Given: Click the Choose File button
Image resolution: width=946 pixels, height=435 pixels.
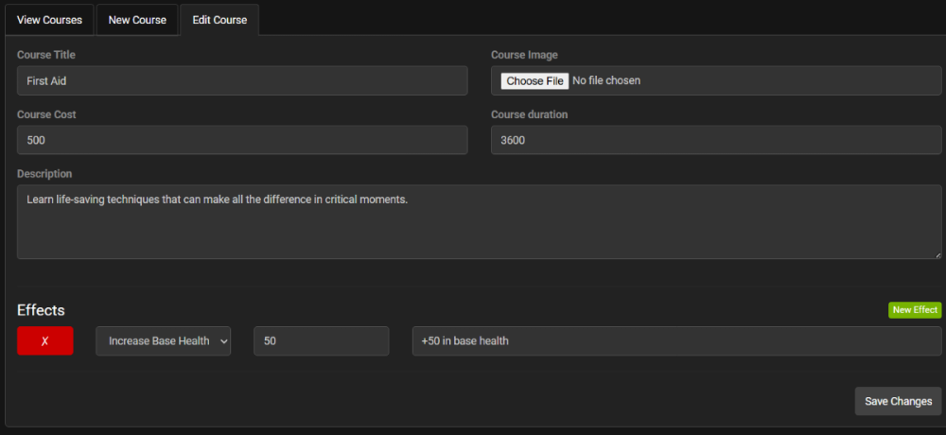Looking at the screenshot, I should click(x=534, y=81).
